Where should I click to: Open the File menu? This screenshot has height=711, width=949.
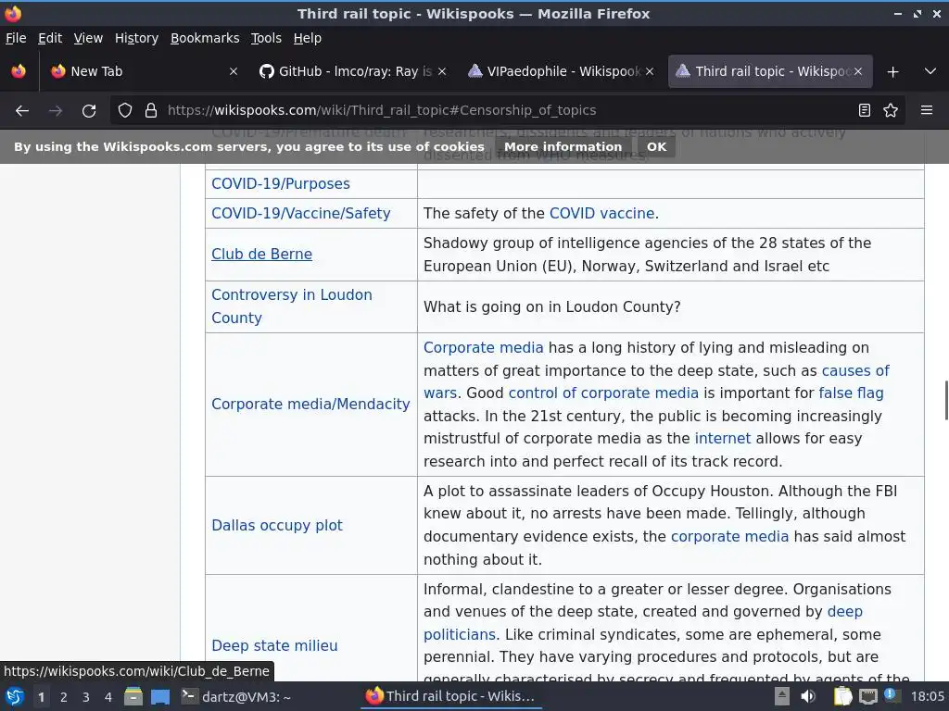tap(16, 38)
